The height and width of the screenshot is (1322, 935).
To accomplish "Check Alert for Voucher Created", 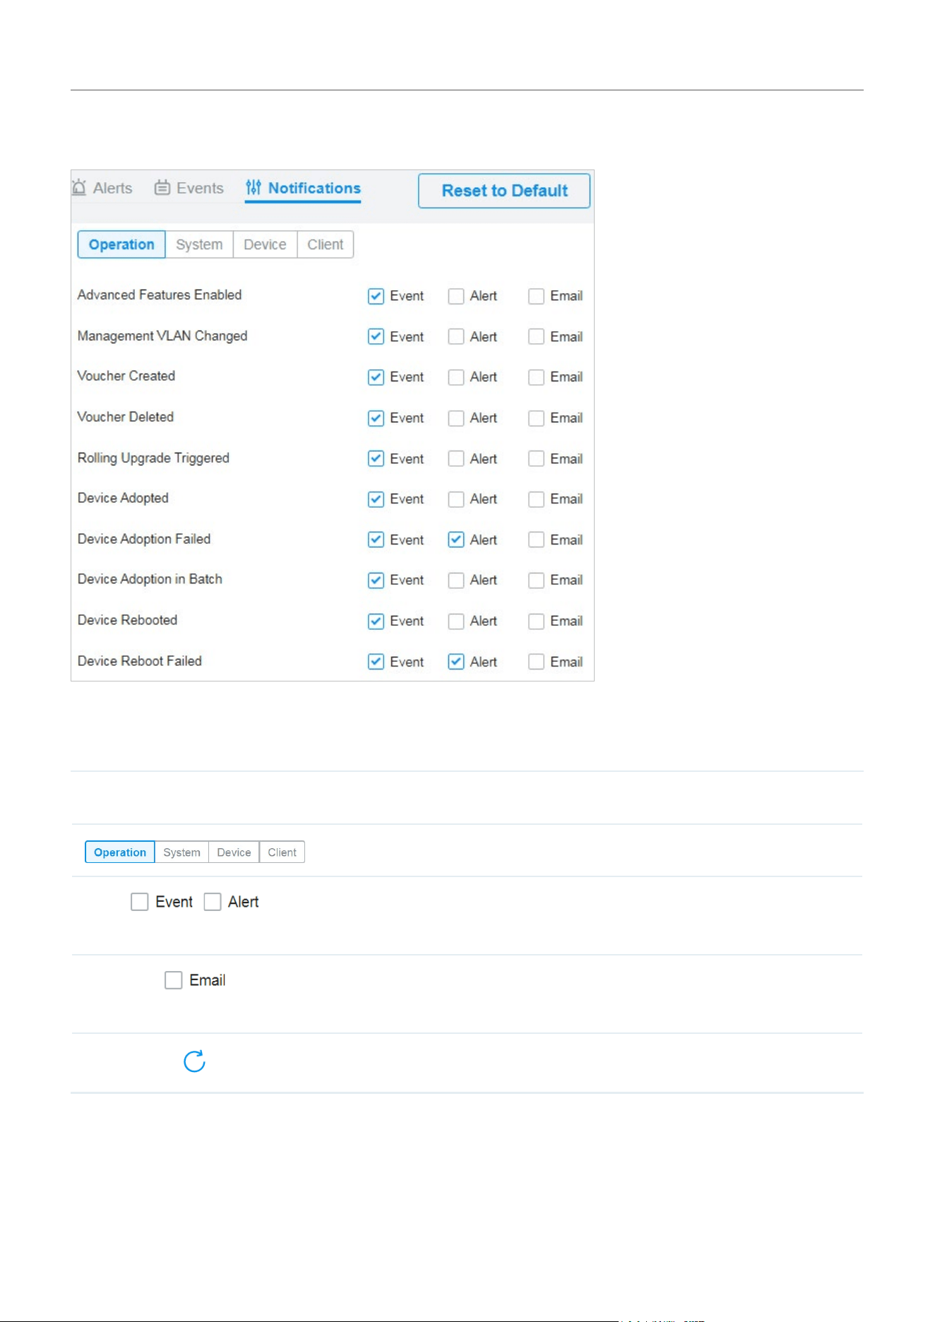I will coord(456,377).
